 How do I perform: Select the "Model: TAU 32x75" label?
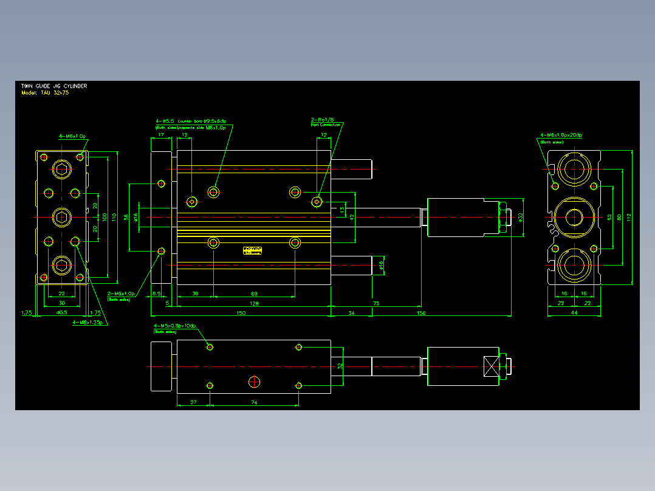(x=45, y=93)
